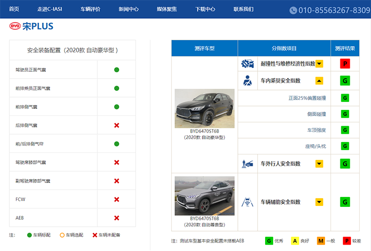This screenshot has width=371, height=251.
Task: Expand the 车外行人安全指数 row arrow
Action: tap(319, 164)
